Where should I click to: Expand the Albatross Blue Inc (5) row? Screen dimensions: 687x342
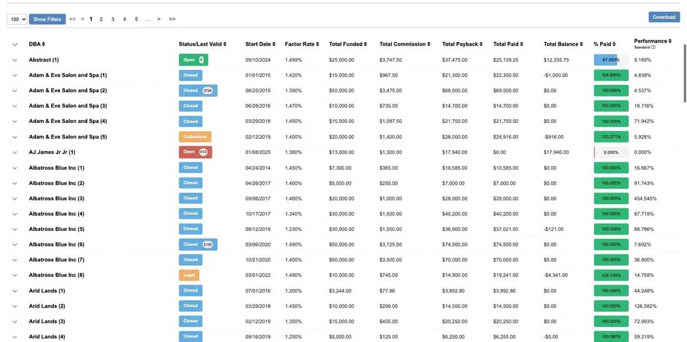pyautogui.click(x=15, y=230)
